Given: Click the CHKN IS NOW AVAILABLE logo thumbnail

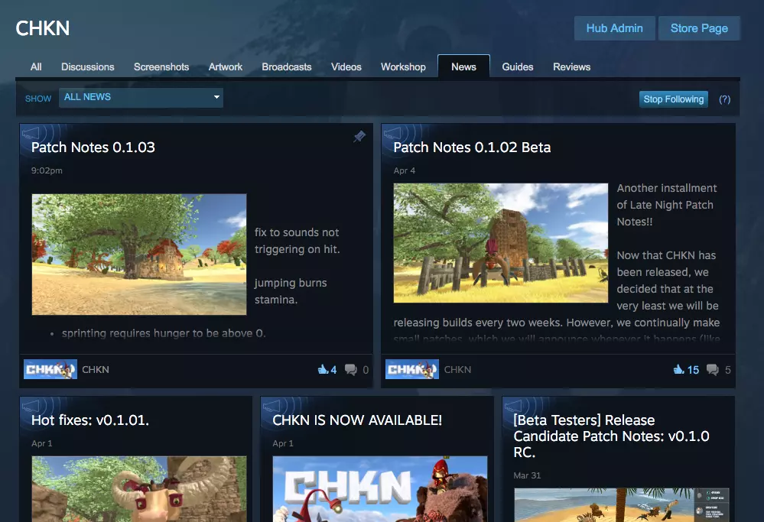Looking at the screenshot, I should pyautogui.click(x=380, y=489).
